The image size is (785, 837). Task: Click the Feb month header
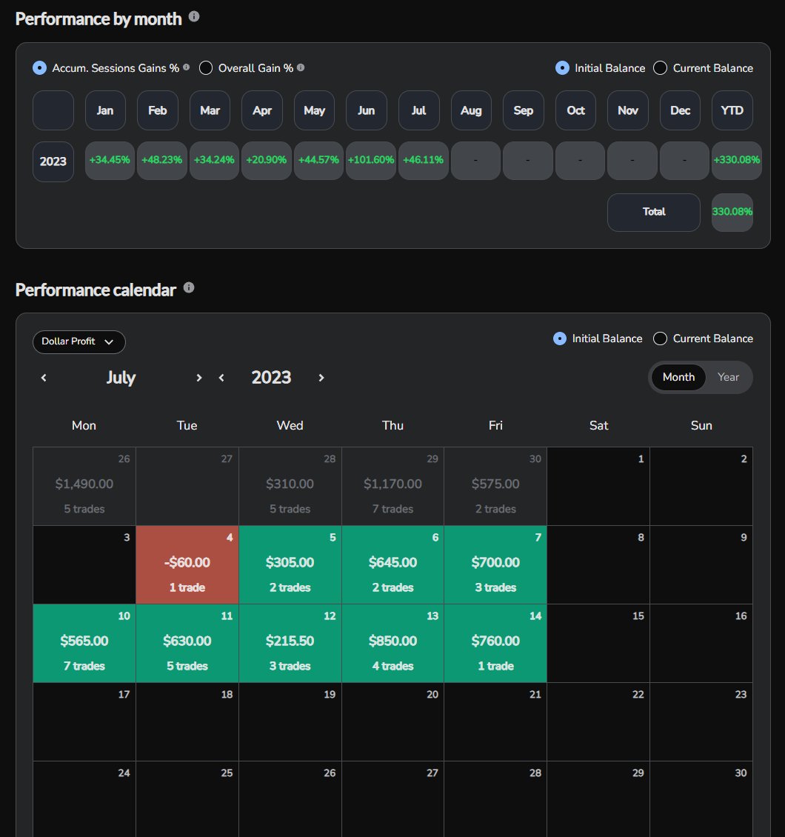[158, 110]
